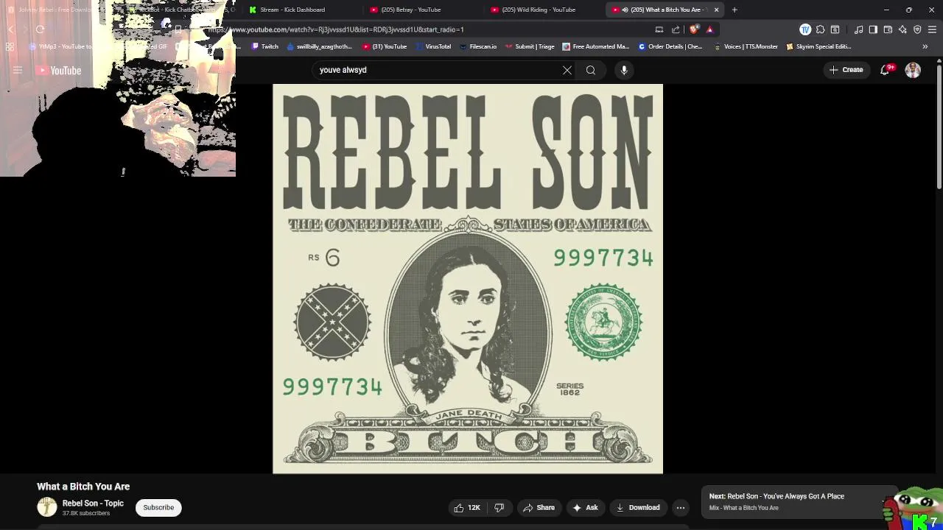
Task: Open the Rebel Son channel avatar
Action: [46, 507]
